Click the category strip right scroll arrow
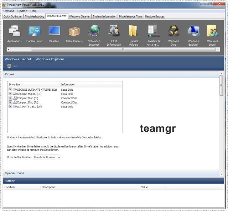Image resolution: width=228 pixels, height=211 pixels. point(218,49)
